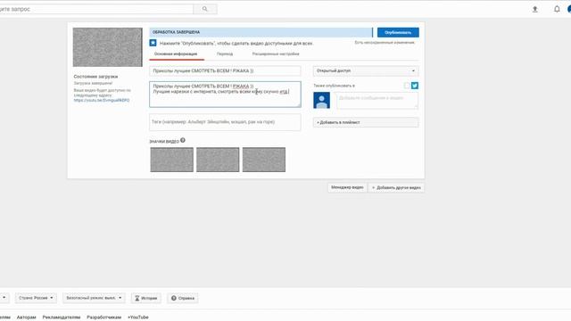Open the Безопасный режим dropdown
The image size is (571, 321).
tap(94, 298)
